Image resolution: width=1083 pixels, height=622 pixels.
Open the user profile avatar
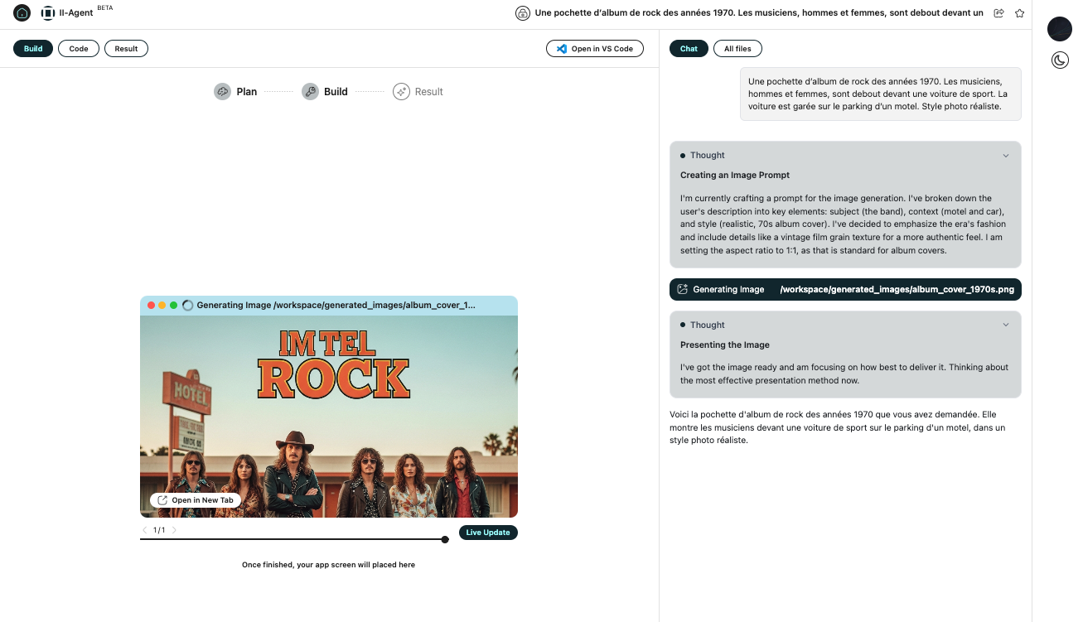pos(1060,29)
